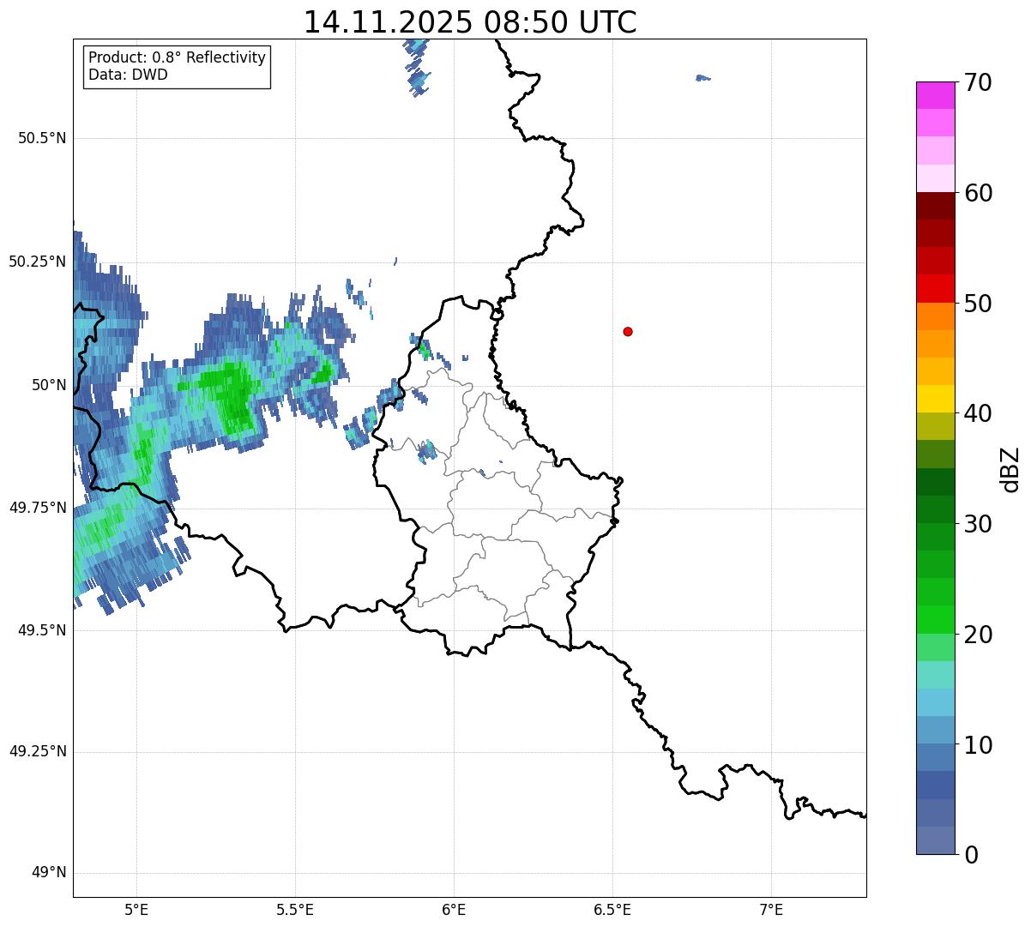Click the latitude label 50.5°N
Image resolution: width=1031 pixels, height=927 pixels.
[x=42, y=138]
